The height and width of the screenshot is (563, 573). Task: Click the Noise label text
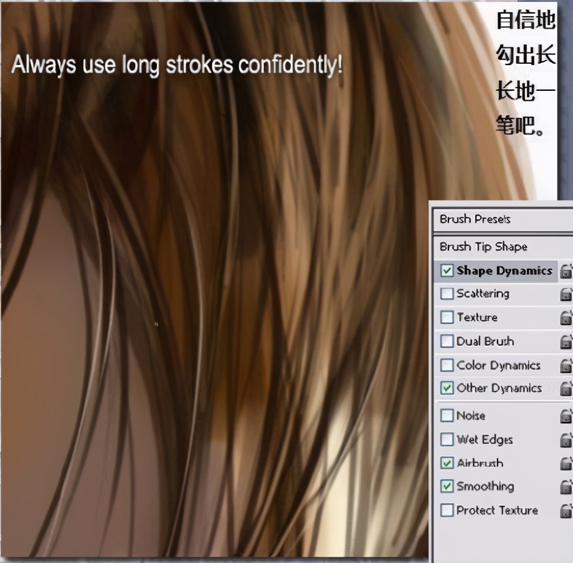[471, 415]
